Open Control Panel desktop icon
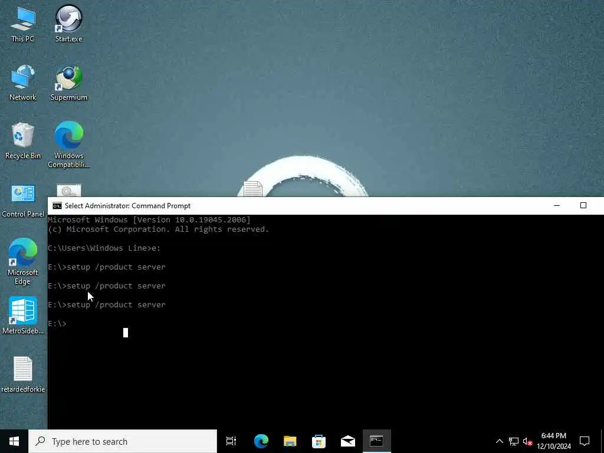This screenshot has height=453, width=604. [x=23, y=201]
